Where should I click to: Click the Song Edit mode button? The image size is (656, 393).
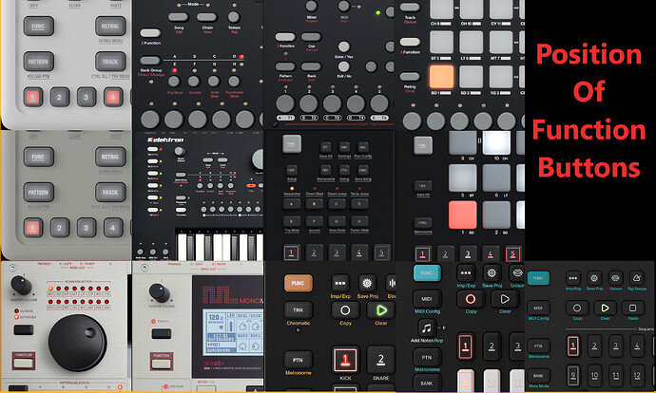pos(179,17)
